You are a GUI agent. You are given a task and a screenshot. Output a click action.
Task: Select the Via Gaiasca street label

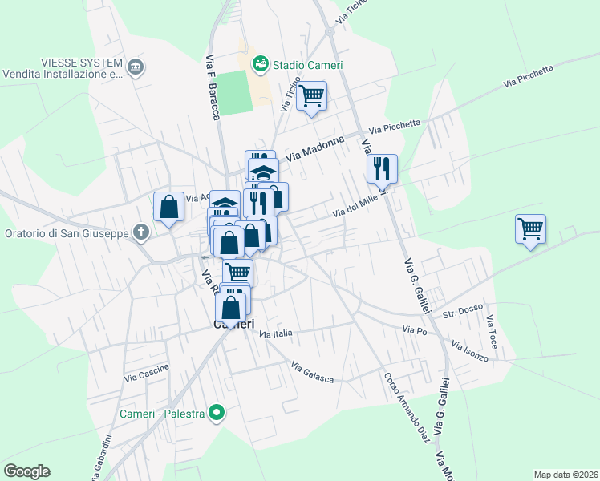(x=312, y=372)
